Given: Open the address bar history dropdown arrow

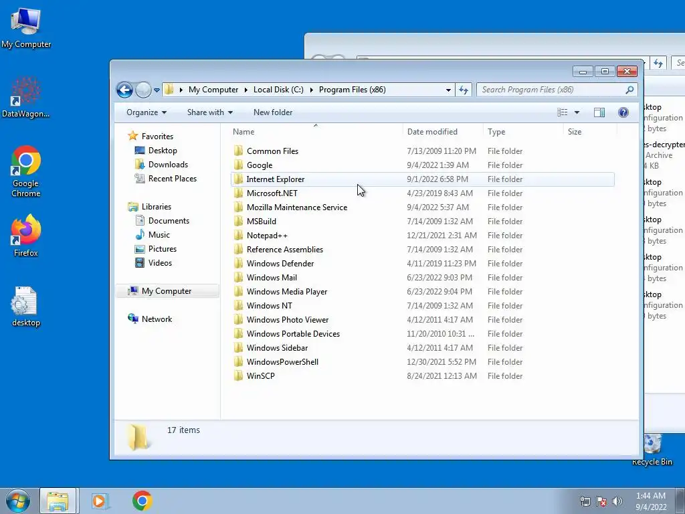Looking at the screenshot, I should pyautogui.click(x=448, y=90).
